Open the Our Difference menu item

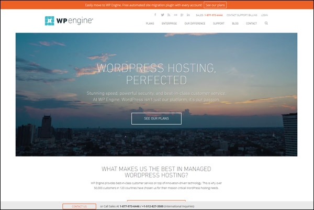[195, 24]
